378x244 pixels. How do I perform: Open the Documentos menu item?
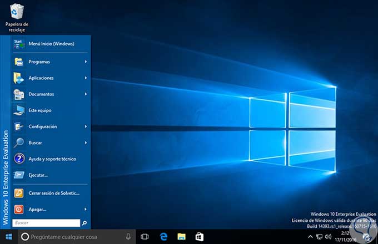click(51, 94)
